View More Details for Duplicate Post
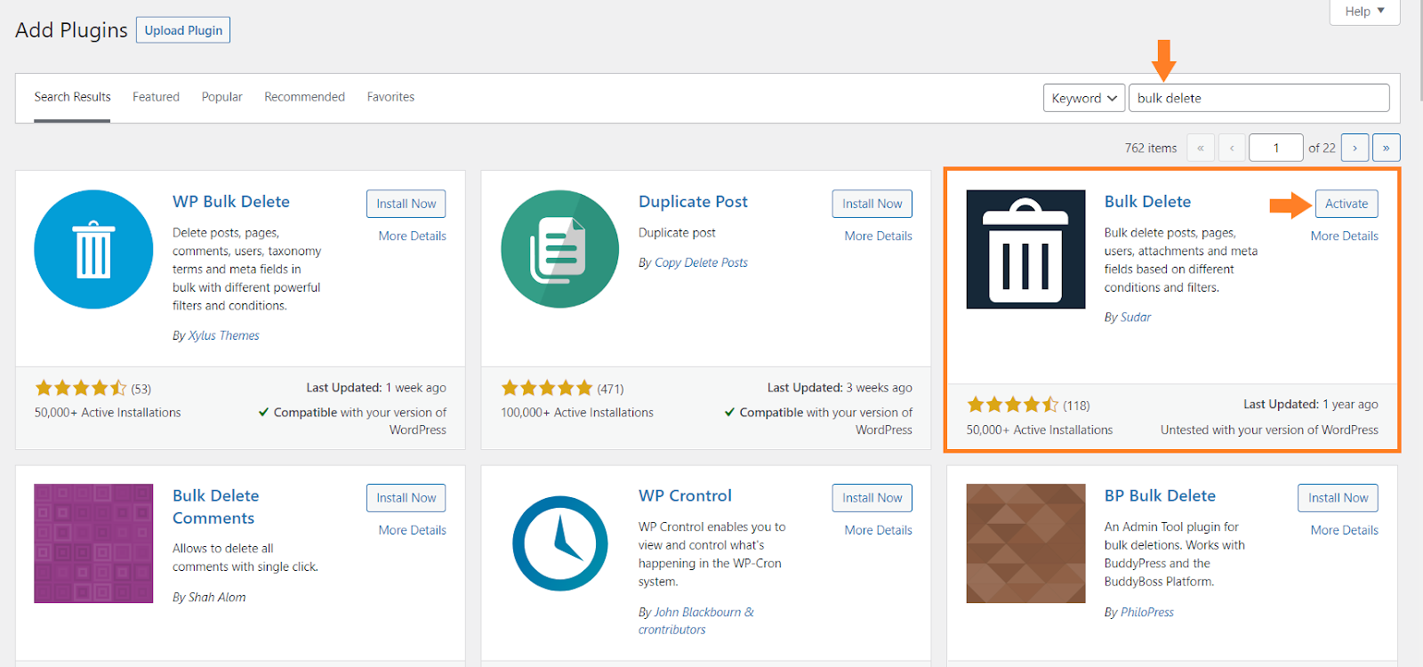 (878, 236)
